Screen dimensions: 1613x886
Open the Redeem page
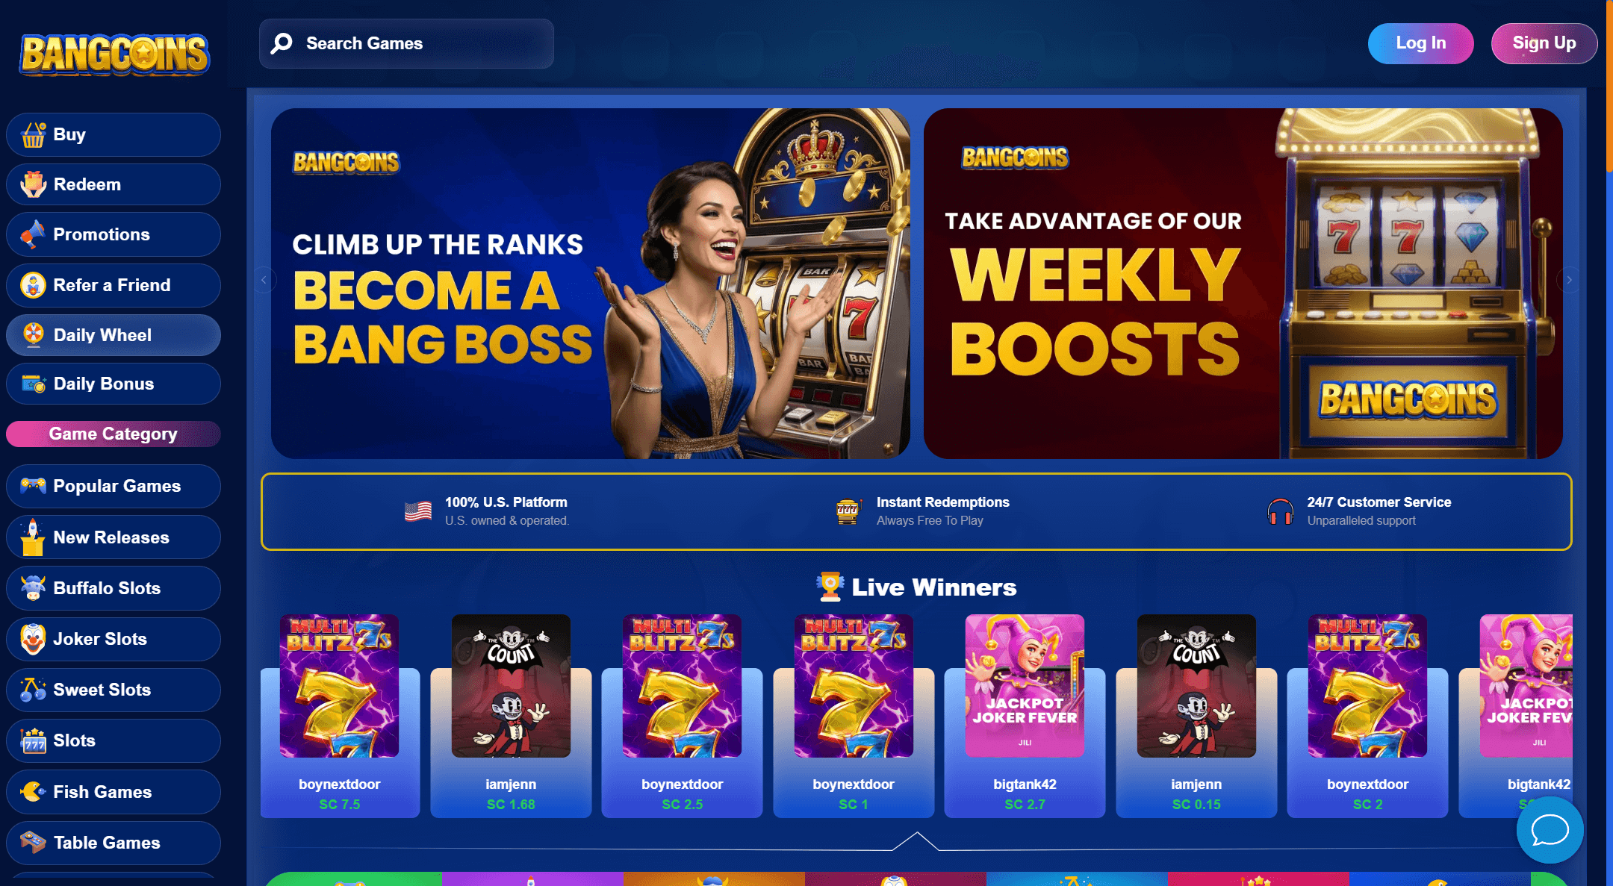[x=114, y=184]
